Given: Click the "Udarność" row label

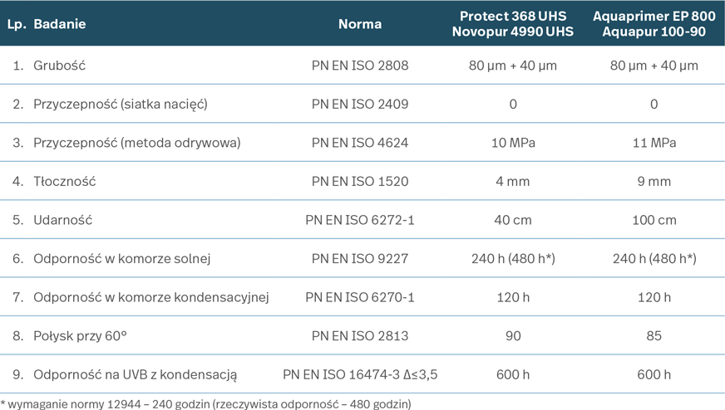Looking at the screenshot, I should point(62,220).
